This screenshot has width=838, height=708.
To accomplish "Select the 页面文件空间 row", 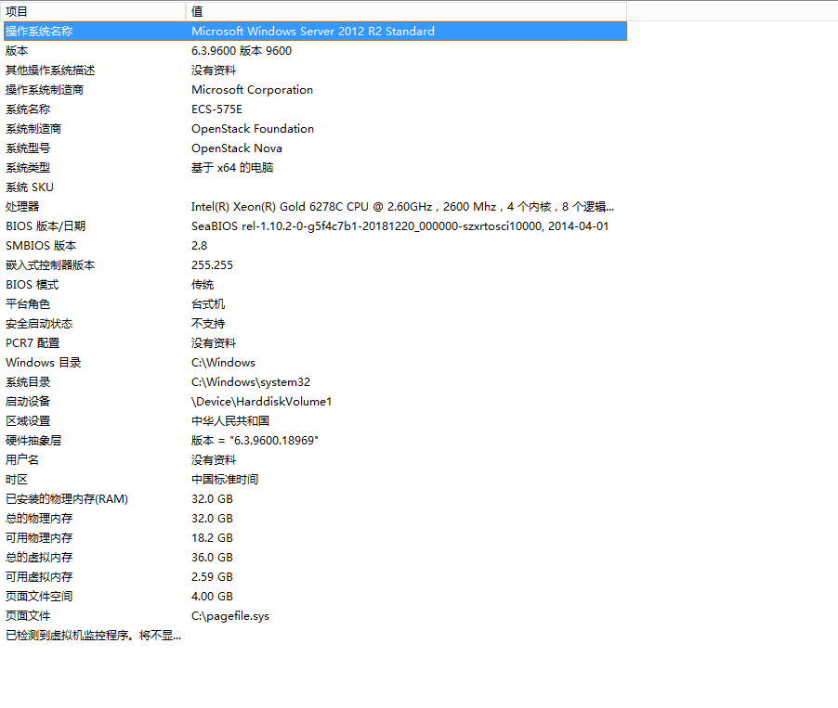I will (x=315, y=597).
